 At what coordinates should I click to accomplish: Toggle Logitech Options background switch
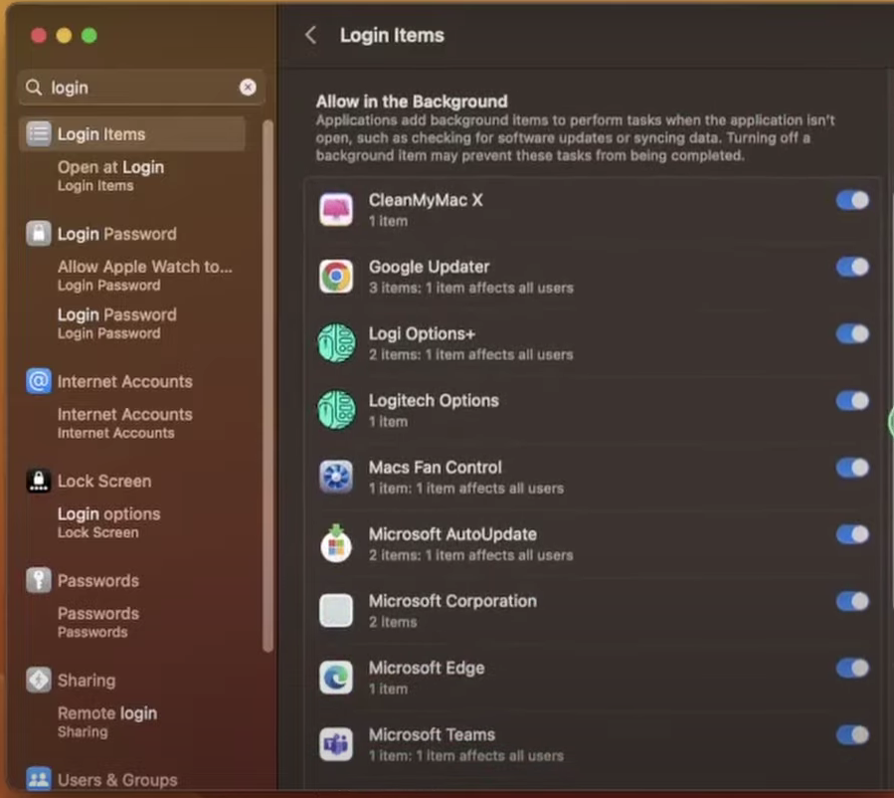coord(852,400)
